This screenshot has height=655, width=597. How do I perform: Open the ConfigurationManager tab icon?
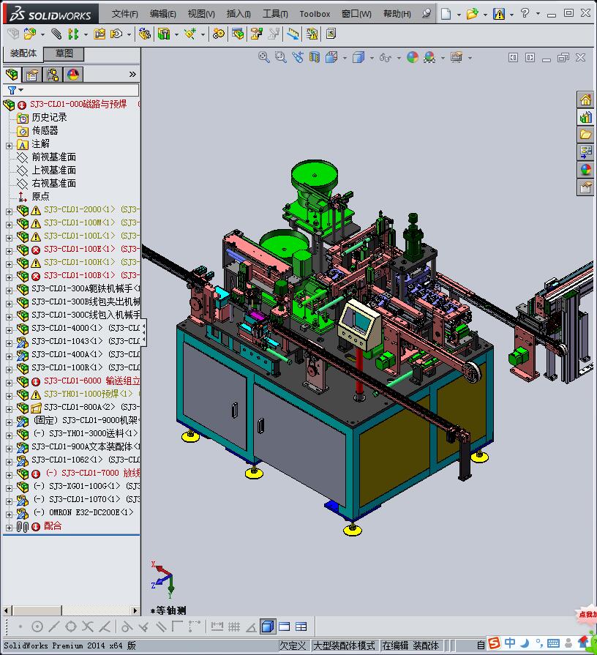[x=53, y=75]
